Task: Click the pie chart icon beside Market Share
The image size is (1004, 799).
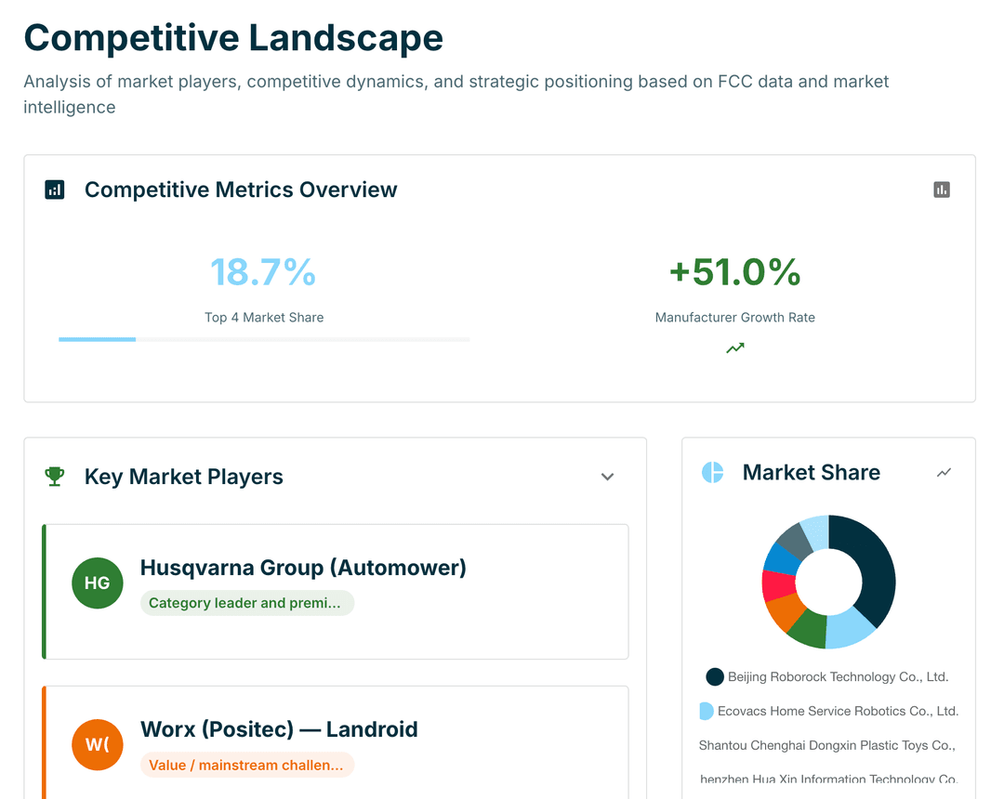Action: (x=712, y=472)
